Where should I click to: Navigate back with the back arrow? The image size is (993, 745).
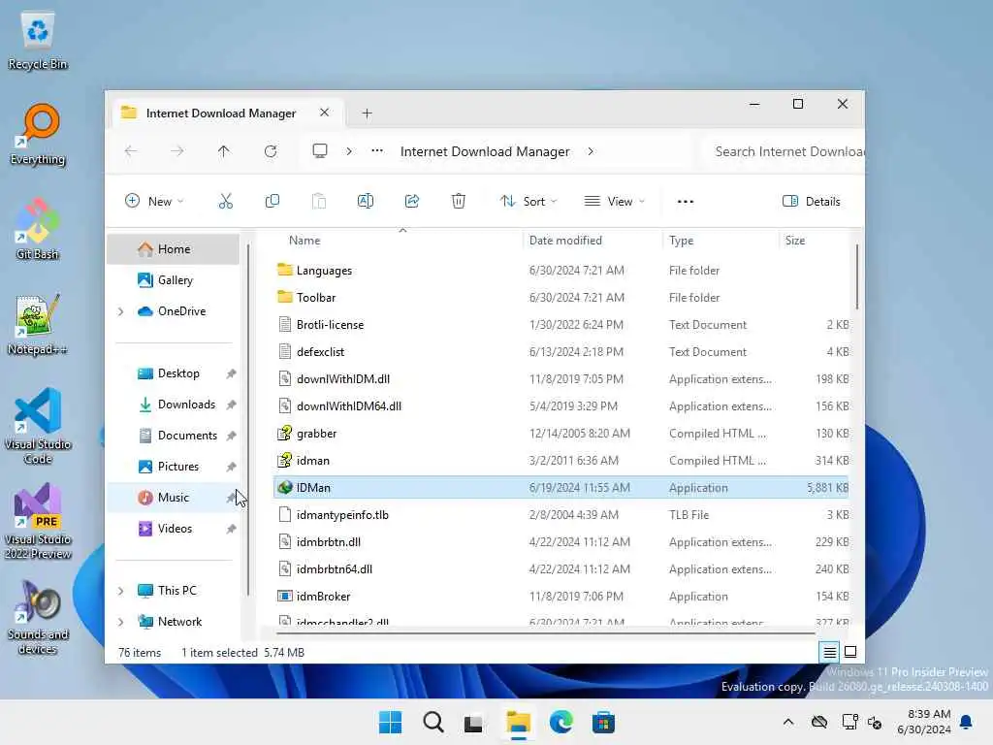tap(131, 151)
